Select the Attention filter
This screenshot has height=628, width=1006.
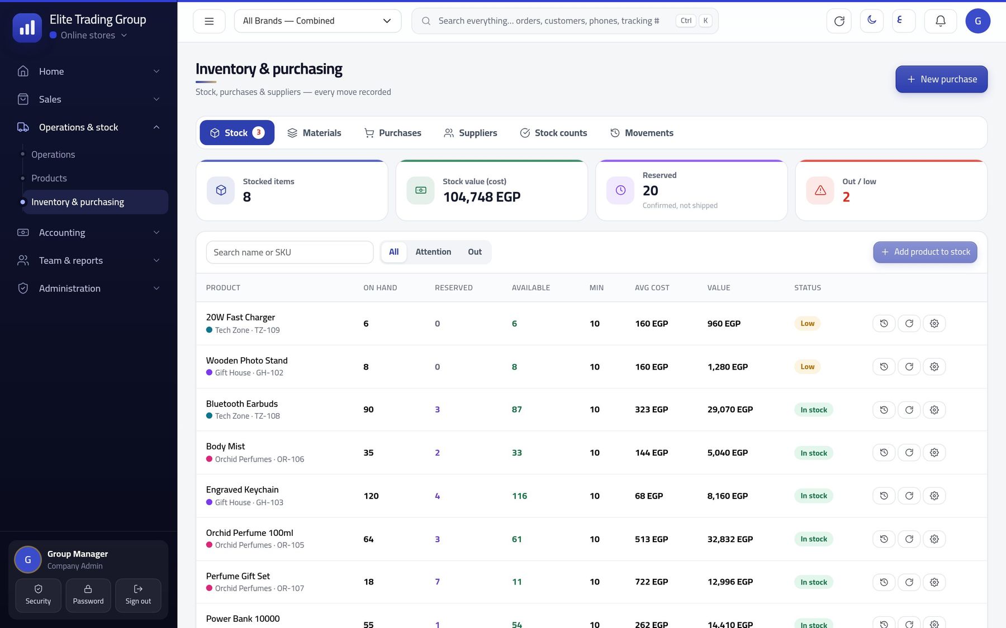coord(433,252)
